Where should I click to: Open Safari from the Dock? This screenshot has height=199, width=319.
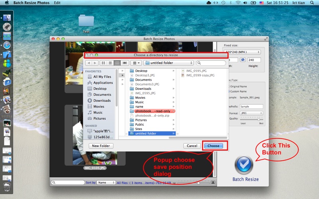pos(7,45)
